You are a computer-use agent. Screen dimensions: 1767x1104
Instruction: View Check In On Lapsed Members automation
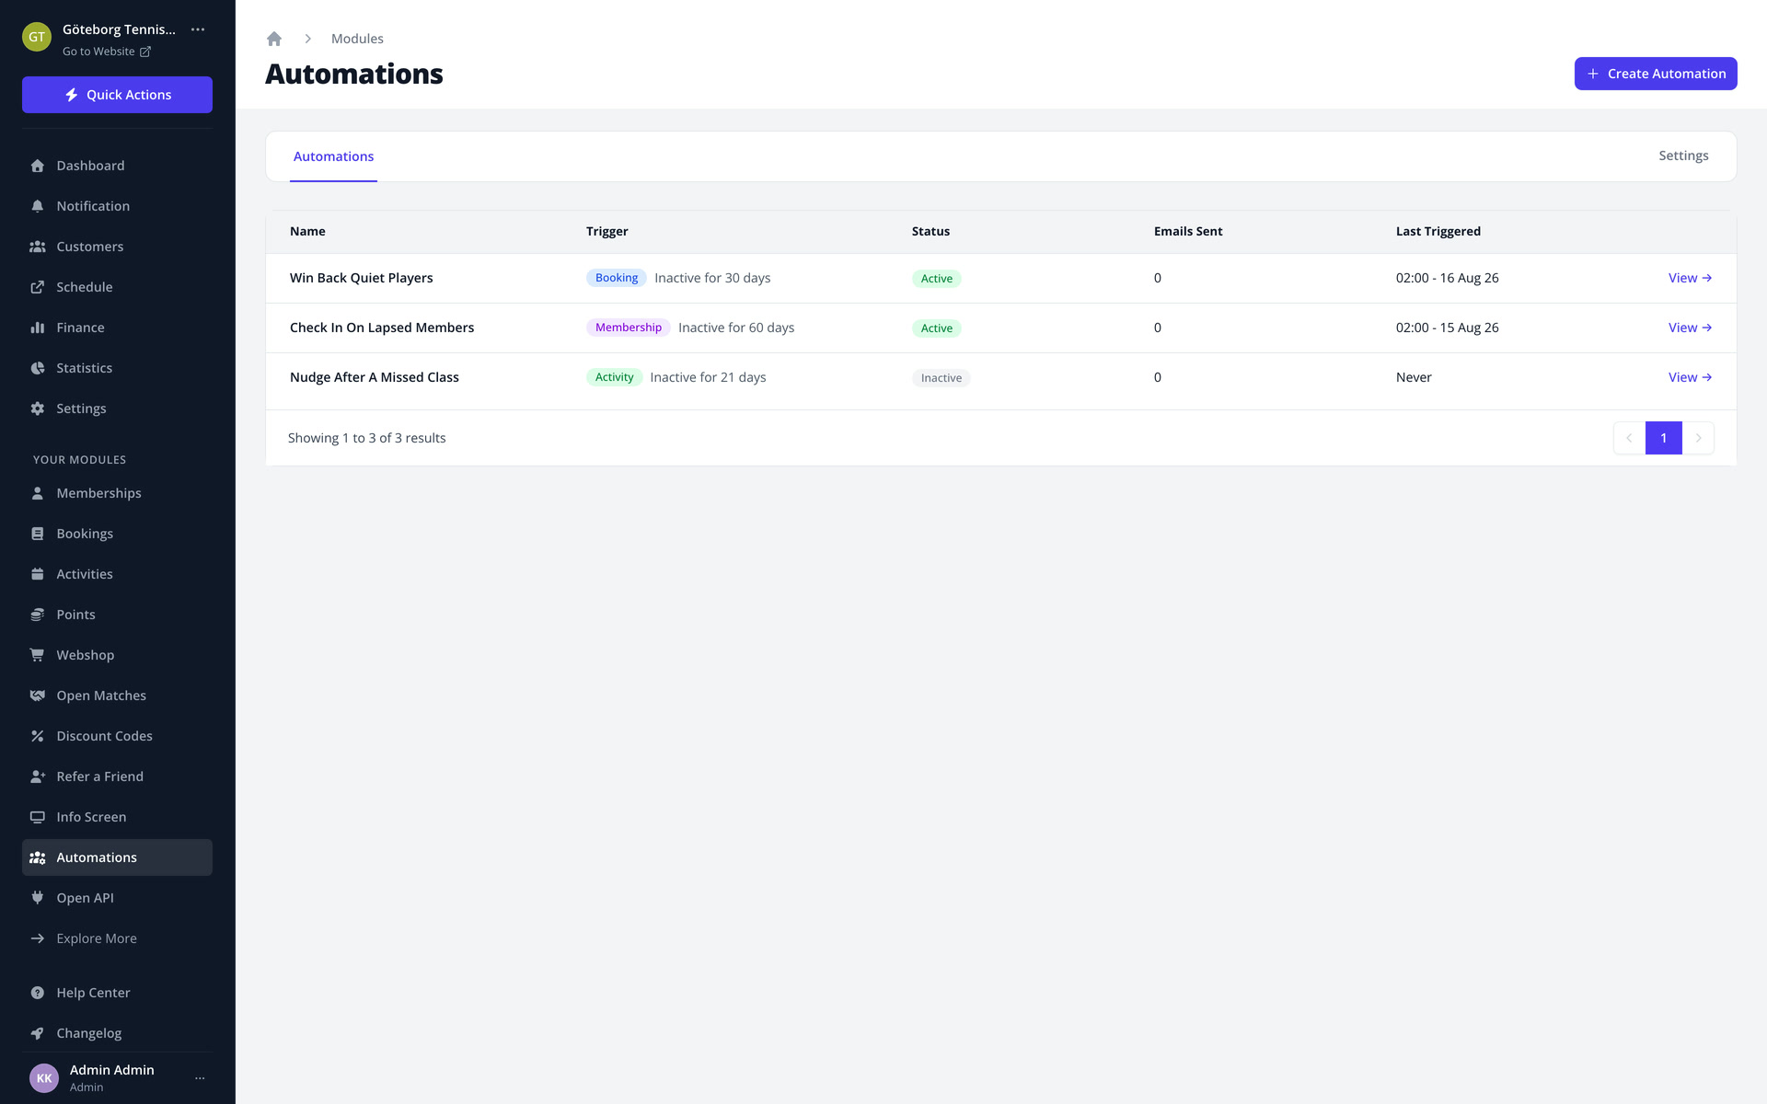click(1690, 328)
